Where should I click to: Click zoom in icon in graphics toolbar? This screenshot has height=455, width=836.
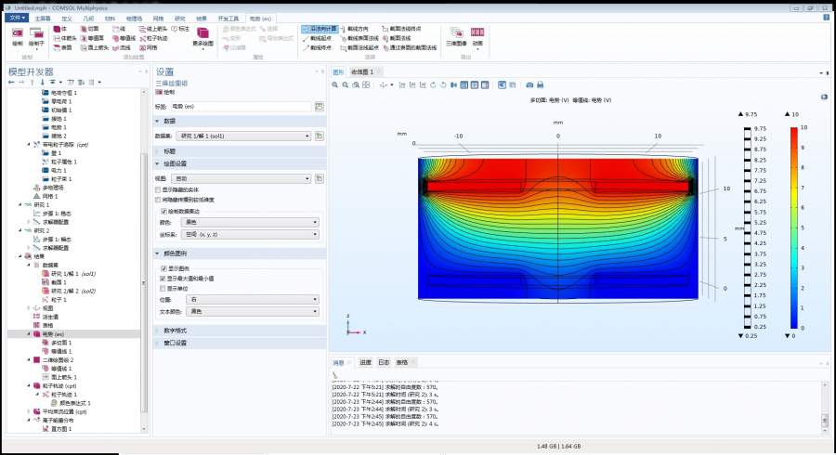point(336,84)
